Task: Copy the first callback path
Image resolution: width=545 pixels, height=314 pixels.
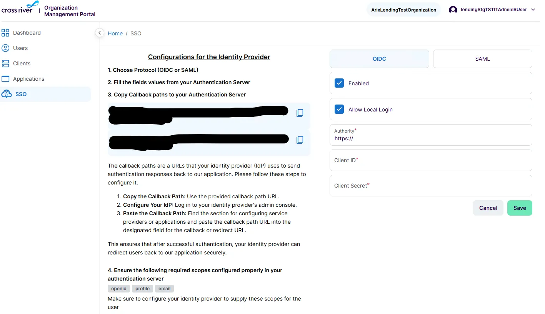Action: pyautogui.click(x=300, y=113)
